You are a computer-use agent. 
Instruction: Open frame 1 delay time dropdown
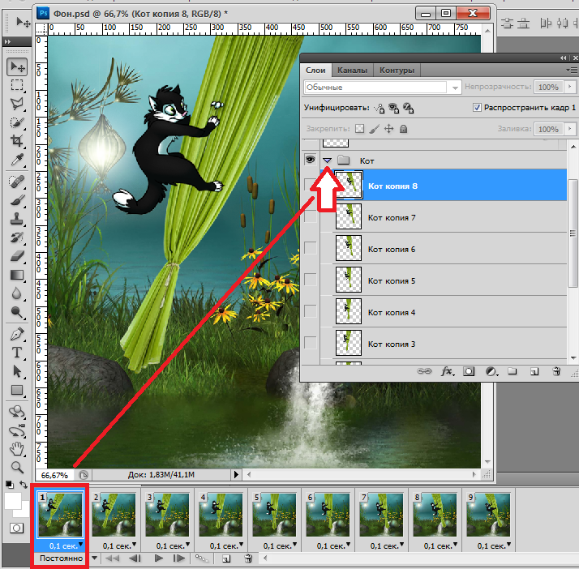click(x=80, y=544)
